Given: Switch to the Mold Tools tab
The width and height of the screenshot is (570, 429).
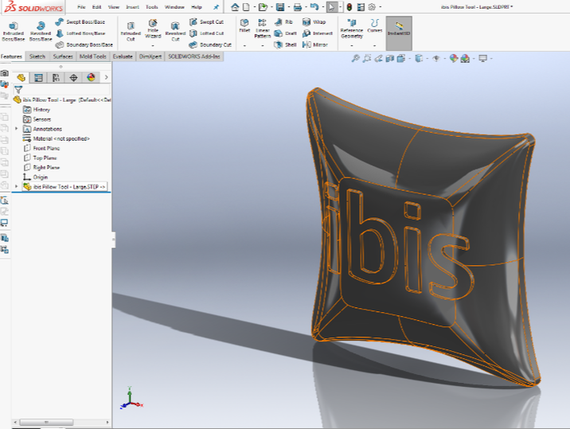Looking at the screenshot, I should click(x=92, y=57).
